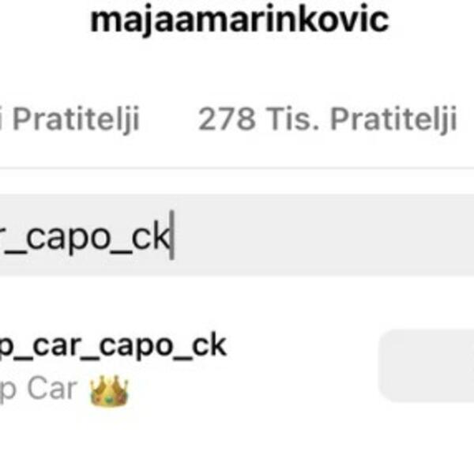
Task: Tap white space between the two tabs
Action: coord(168,119)
